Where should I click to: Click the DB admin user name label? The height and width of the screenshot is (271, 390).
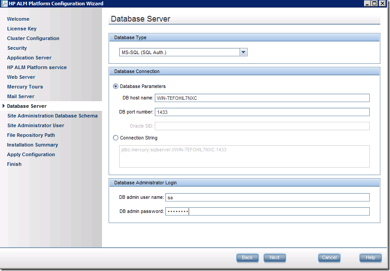pos(142,198)
